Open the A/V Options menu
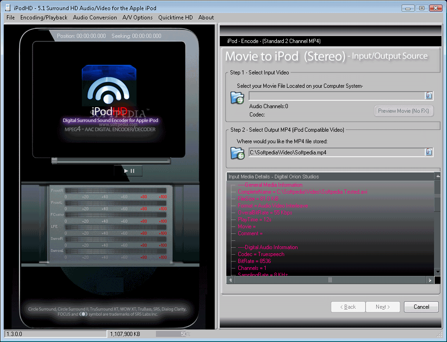447x342 pixels. pyautogui.click(x=137, y=18)
